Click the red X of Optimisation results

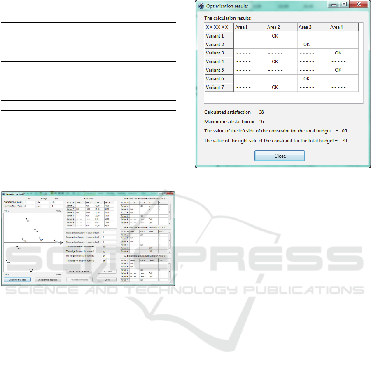[358, 5]
